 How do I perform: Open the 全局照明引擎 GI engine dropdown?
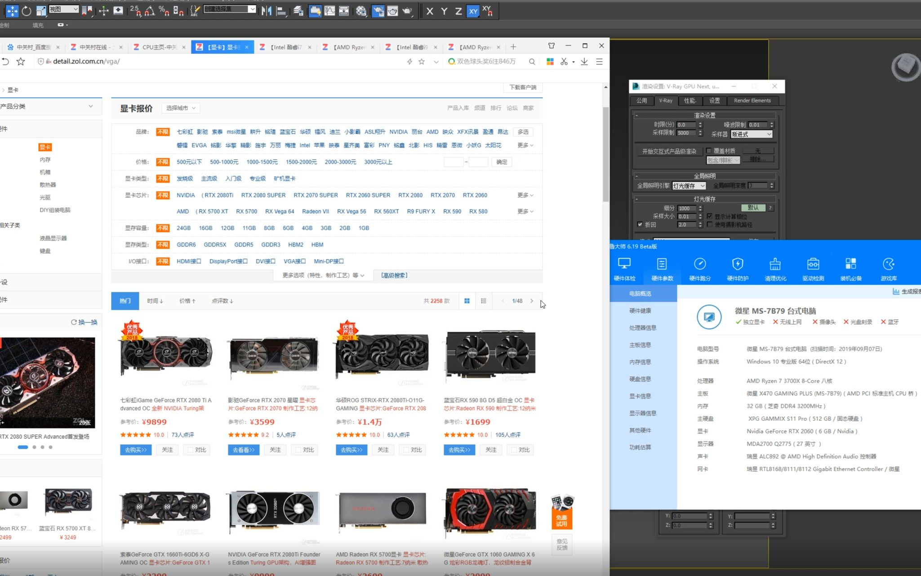point(689,186)
